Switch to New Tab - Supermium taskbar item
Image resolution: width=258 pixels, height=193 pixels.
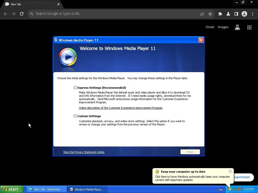pyautogui.click(x=46, y=189)
